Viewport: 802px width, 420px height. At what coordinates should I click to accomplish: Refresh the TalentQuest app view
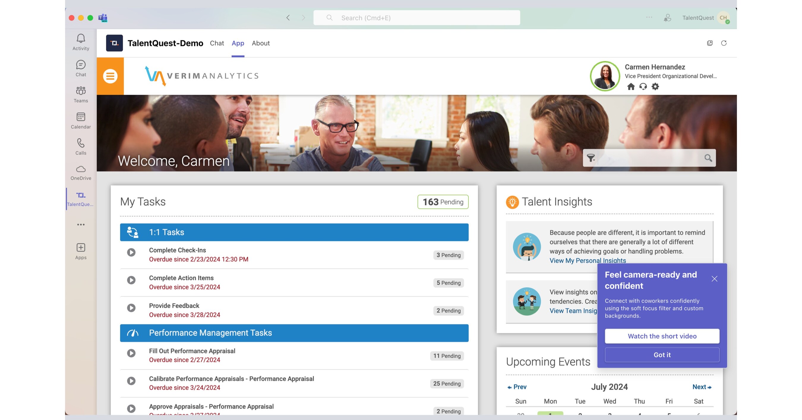pos(724,43)
